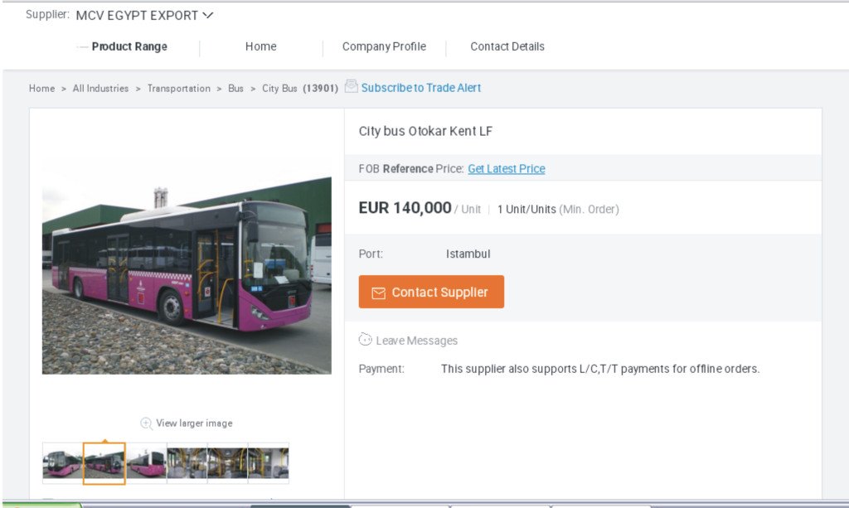Select the first bus front-view thumbnail
The image size is (849, 508).
pos(63,463)
